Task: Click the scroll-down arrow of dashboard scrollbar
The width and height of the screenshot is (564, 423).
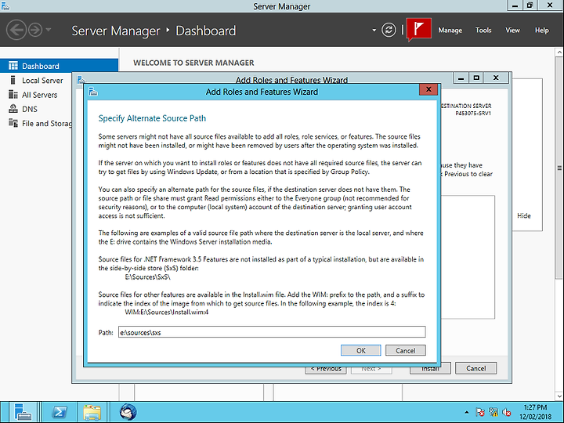Action: click(x=559, y=396)
